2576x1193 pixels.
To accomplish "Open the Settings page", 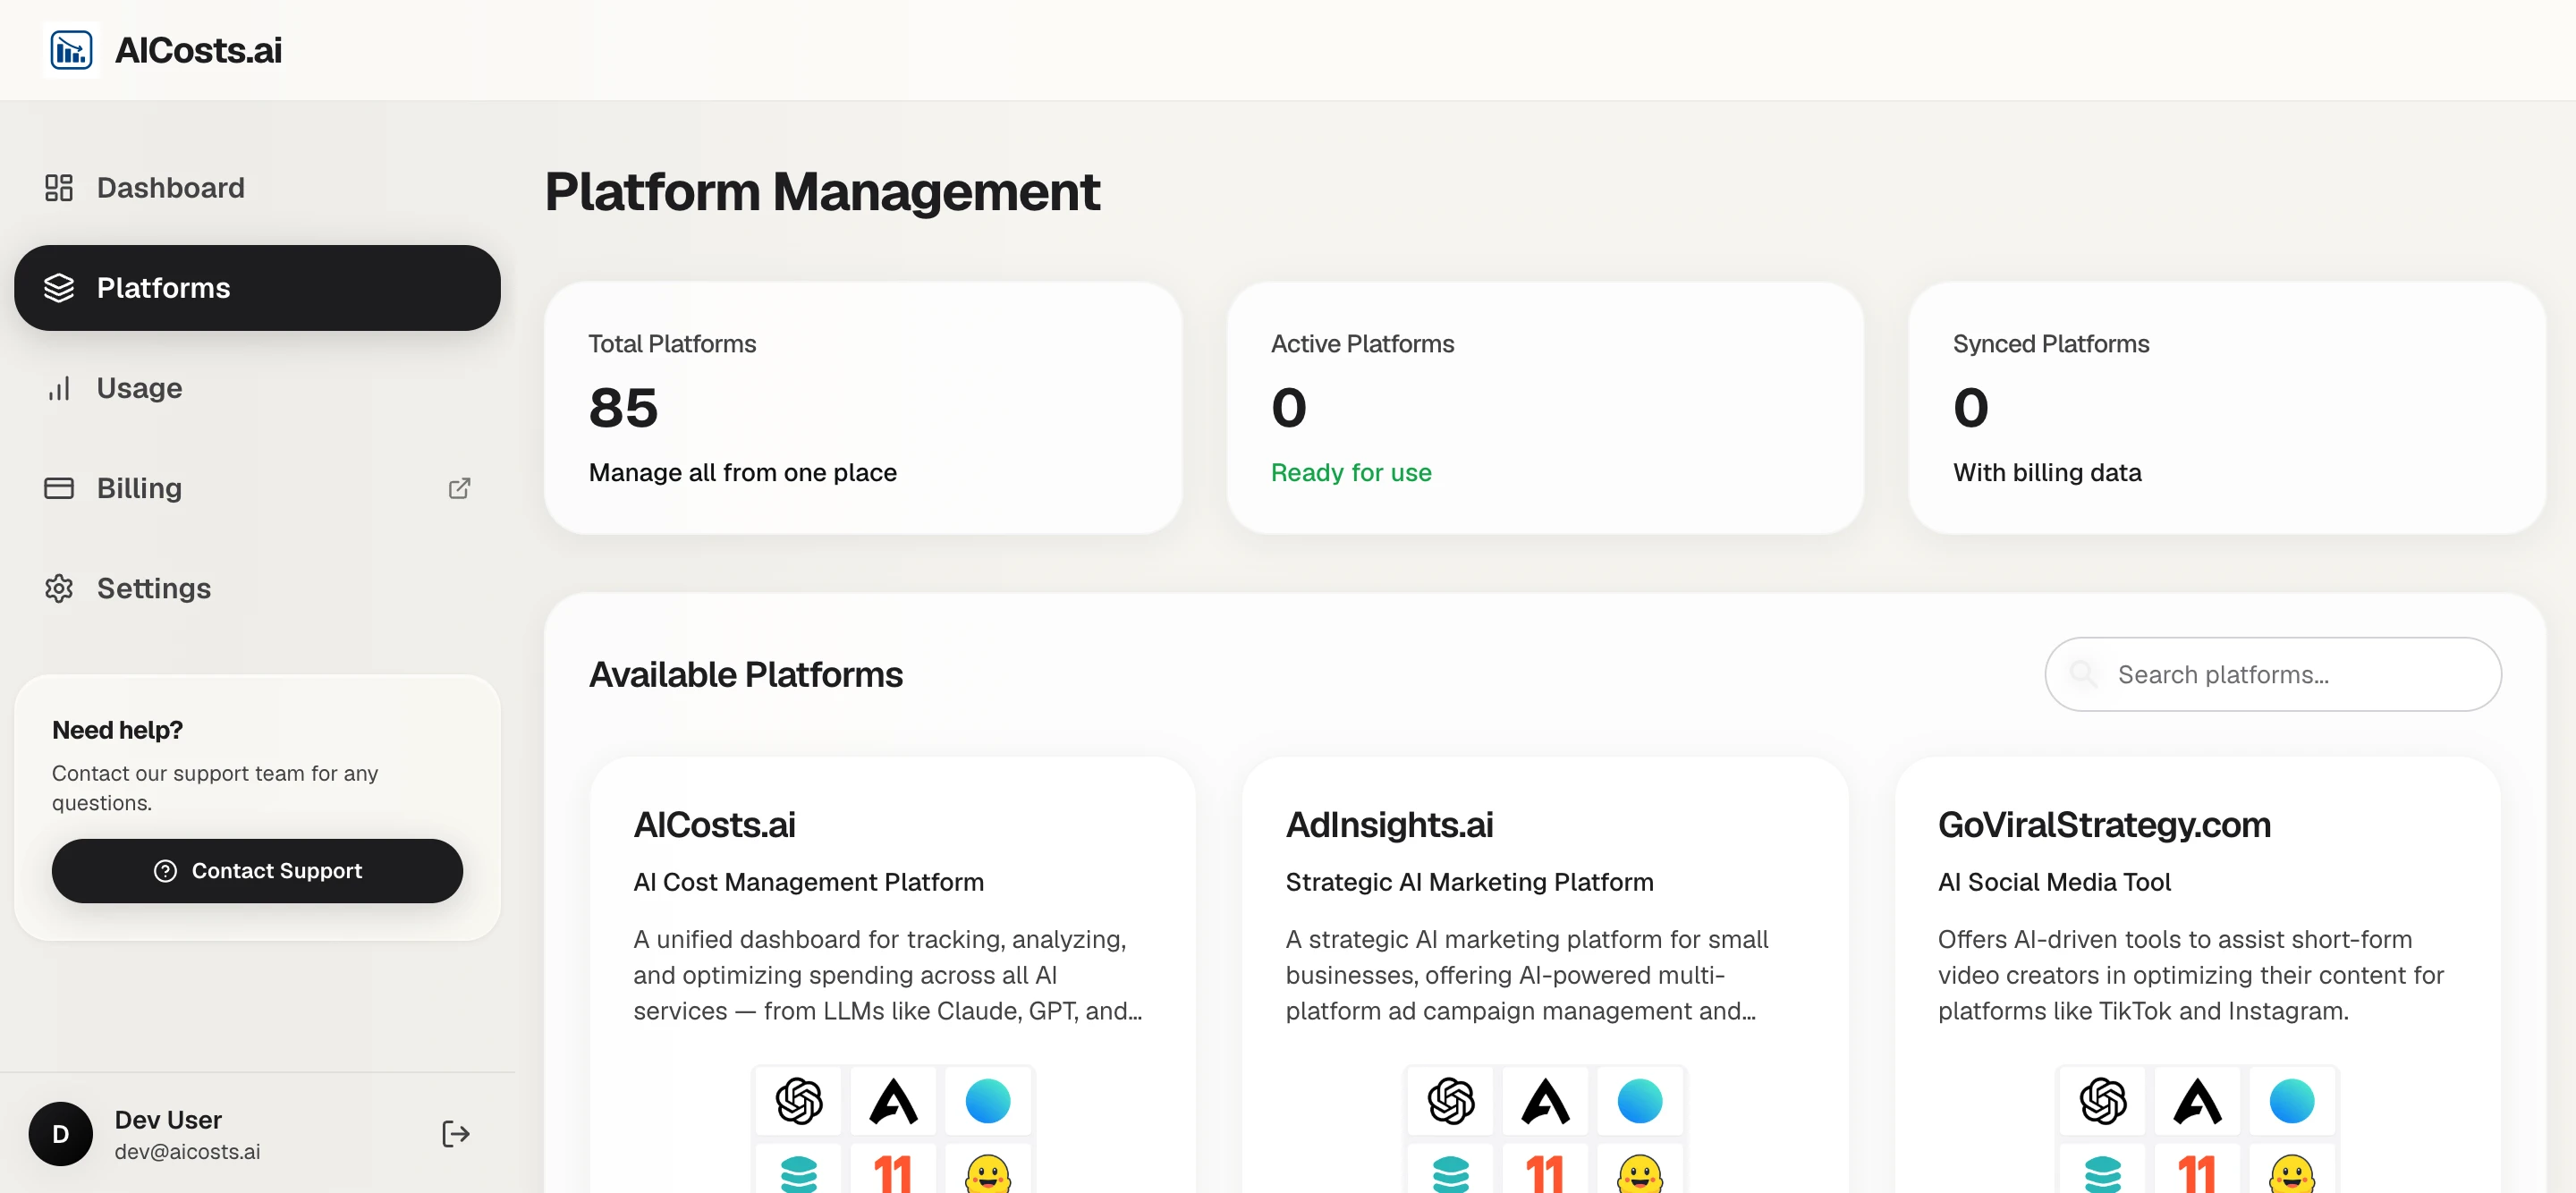I will click(257, 588).
